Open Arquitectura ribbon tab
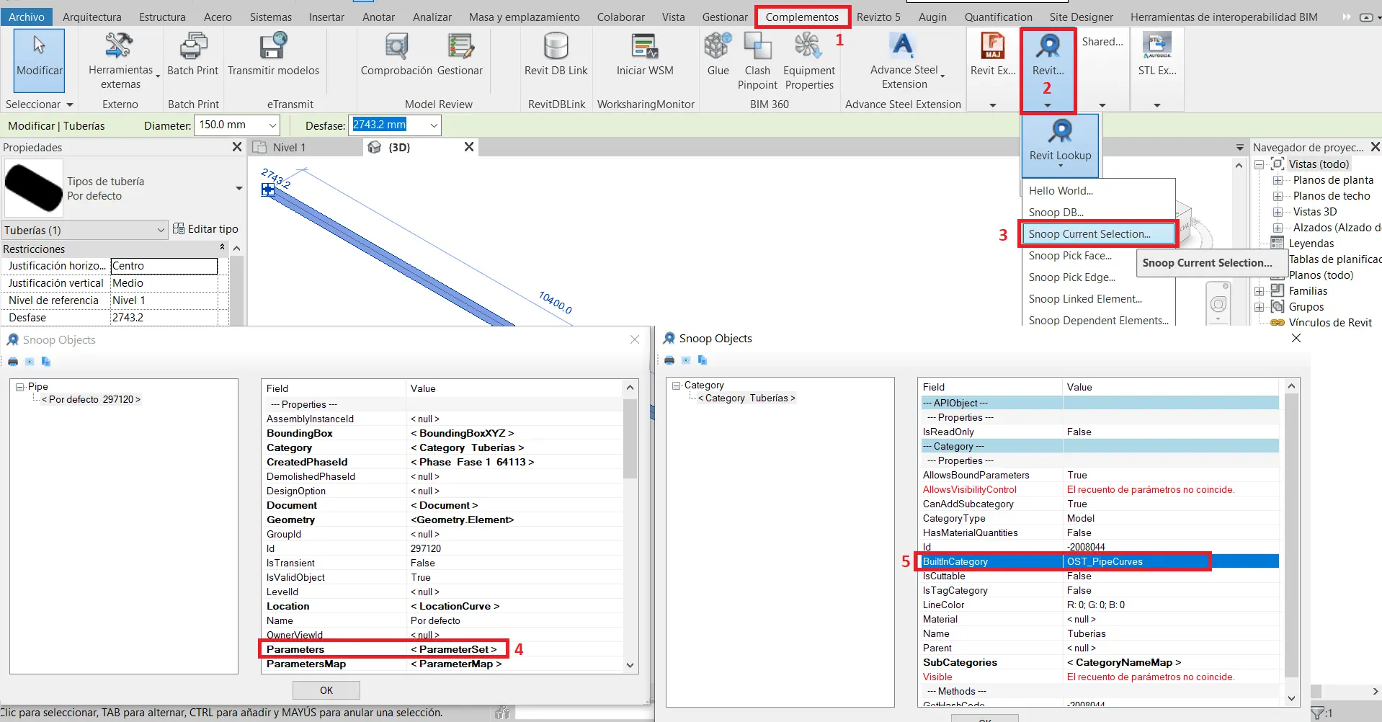This screenshot has width=1382, height=722. tap(92, 17)
